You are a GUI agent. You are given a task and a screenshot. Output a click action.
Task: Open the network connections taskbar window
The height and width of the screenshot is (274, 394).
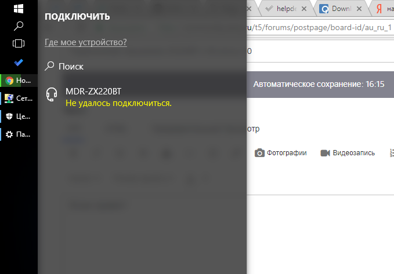(19, 98)
